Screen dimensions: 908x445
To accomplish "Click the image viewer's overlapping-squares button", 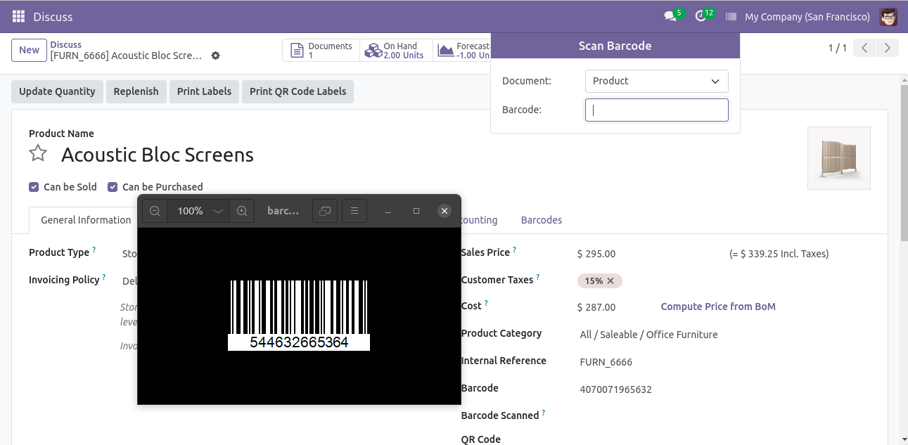I will pos(325,211).
